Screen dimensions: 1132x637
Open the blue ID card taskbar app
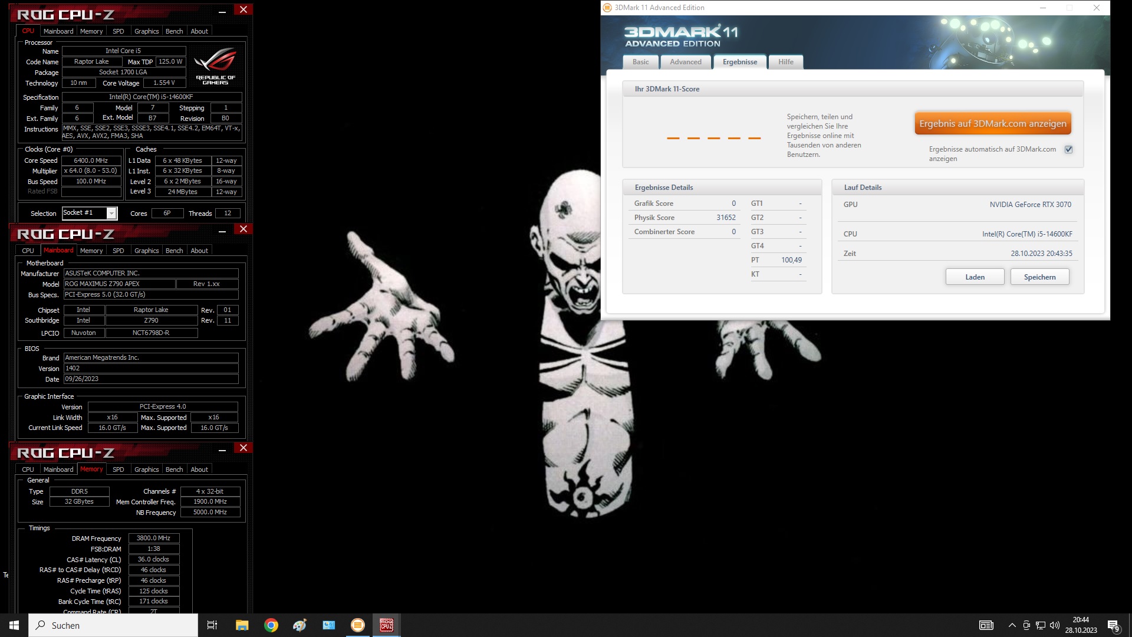pos(328,625)
